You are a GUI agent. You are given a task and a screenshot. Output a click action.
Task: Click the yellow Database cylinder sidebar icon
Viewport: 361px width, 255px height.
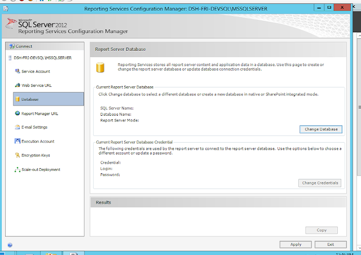pyautogui.click(x=17, y=99)
